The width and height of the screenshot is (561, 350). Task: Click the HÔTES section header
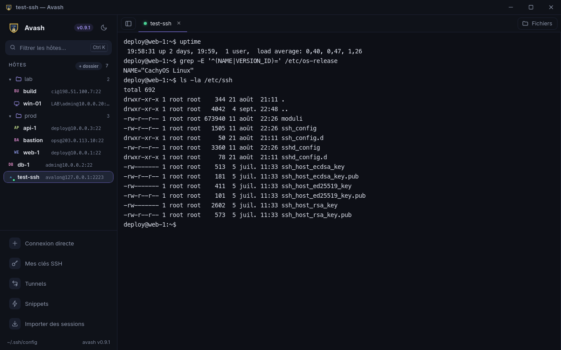point(18,65)
